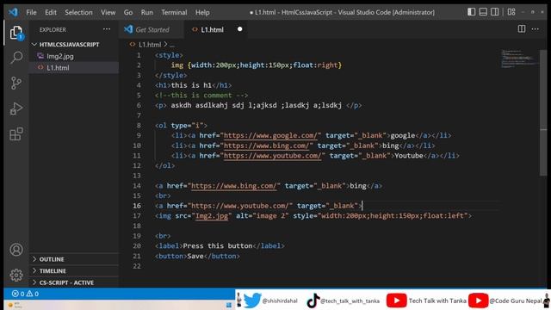Open the File menu
Viewport: 551px width, 310px height.
pos(31,12)
